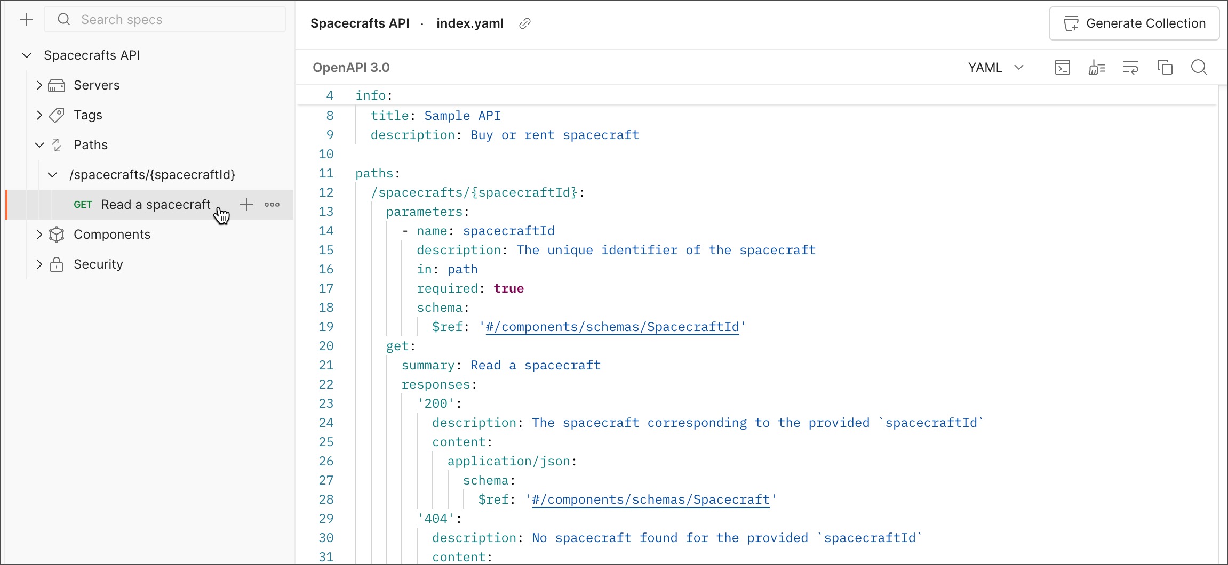The width and height of the screenshot is (1228, 565).
Task: Collapse the Paths section
Action: point(38,144)
